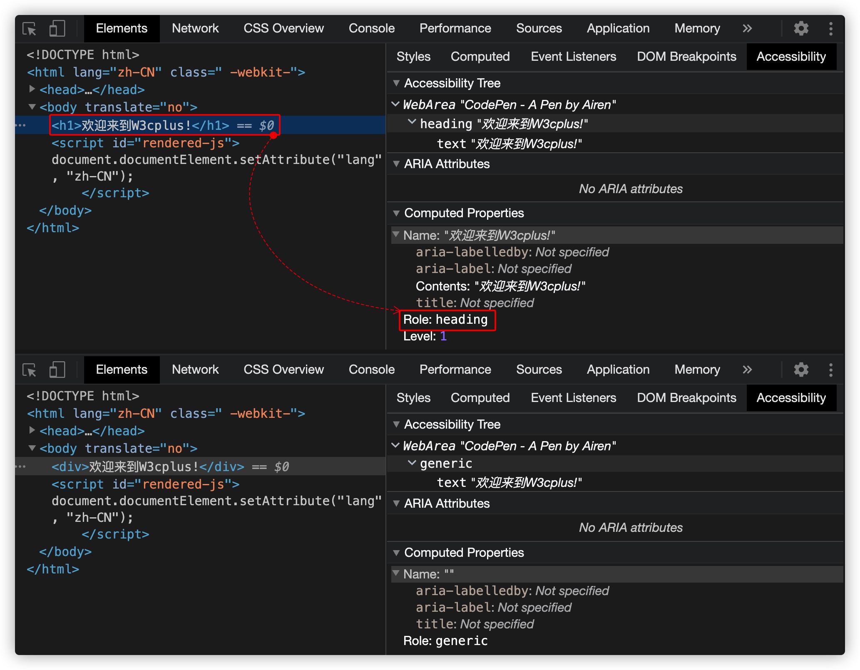Switch to Console tab in top panel
Viewport: 860px width, 670px height.
tap(371, 29)
